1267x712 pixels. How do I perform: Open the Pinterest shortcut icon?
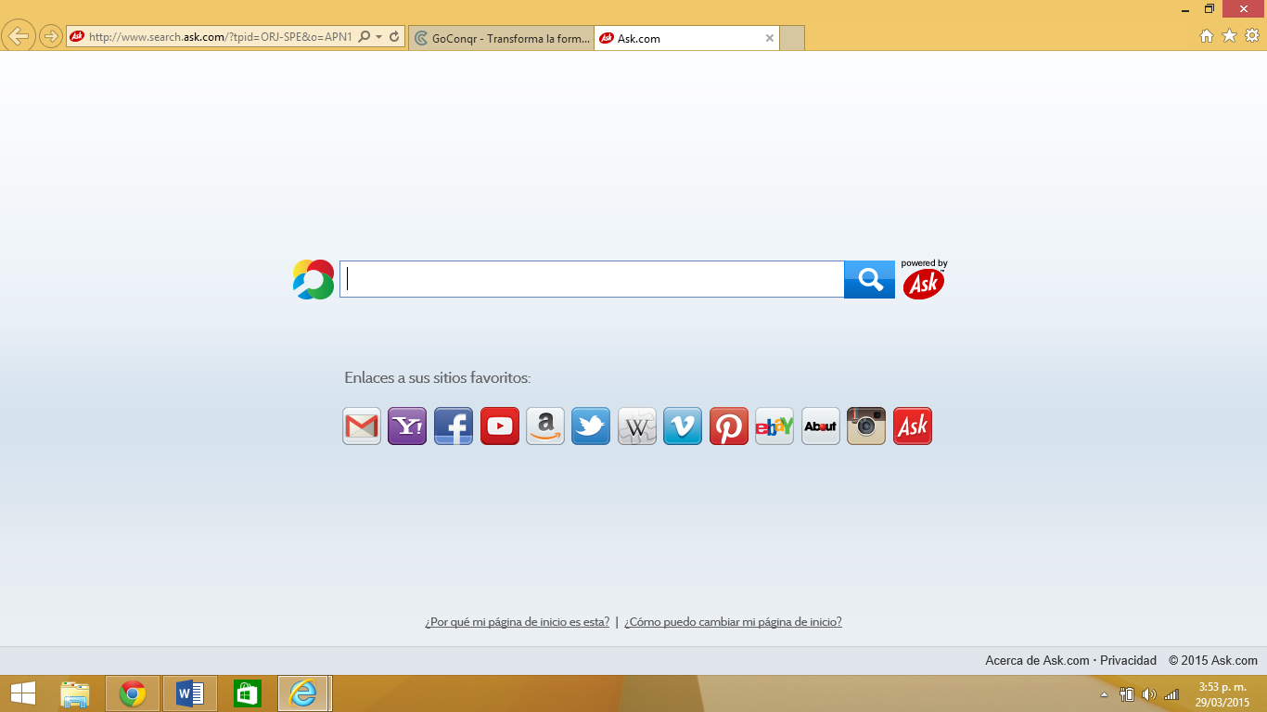[729, 426]
